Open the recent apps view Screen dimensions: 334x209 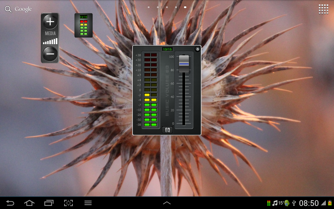pyautogui.click(x=49, y=203)
